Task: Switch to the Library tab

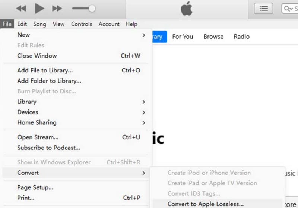Action: click(160, 37)
